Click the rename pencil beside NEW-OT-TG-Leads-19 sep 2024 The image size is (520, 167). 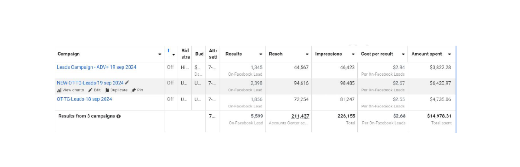click(127, 83)
